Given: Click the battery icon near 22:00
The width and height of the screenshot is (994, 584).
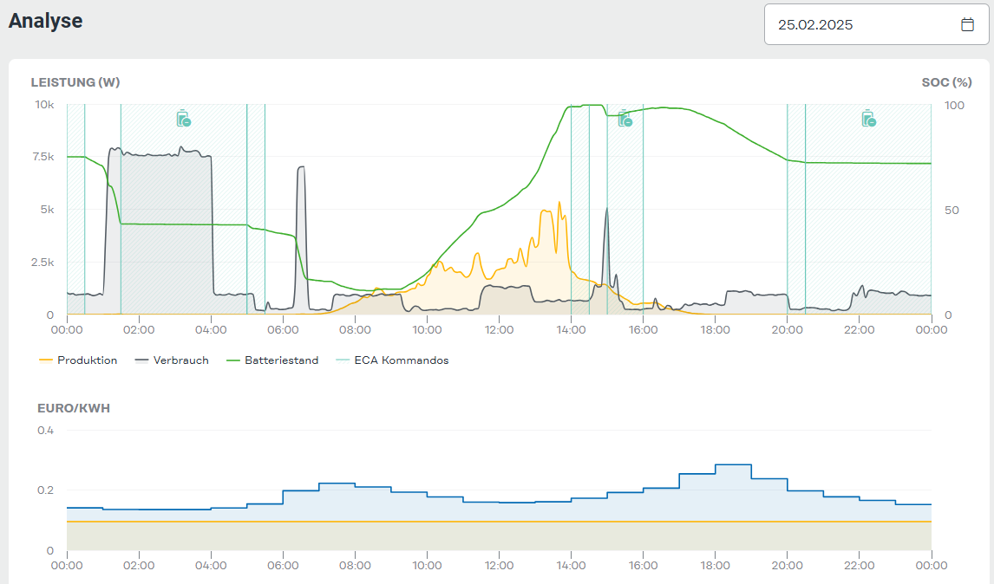Looking at the screenshot, I should 868,119.
